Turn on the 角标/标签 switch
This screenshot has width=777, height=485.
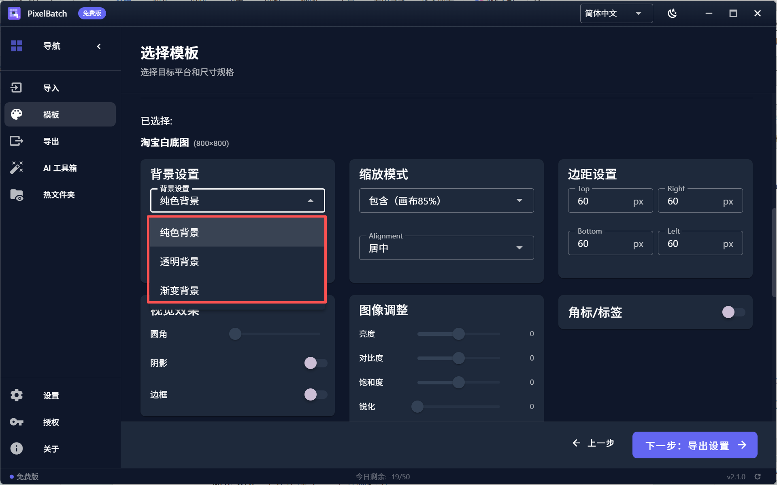pos(734,312)
